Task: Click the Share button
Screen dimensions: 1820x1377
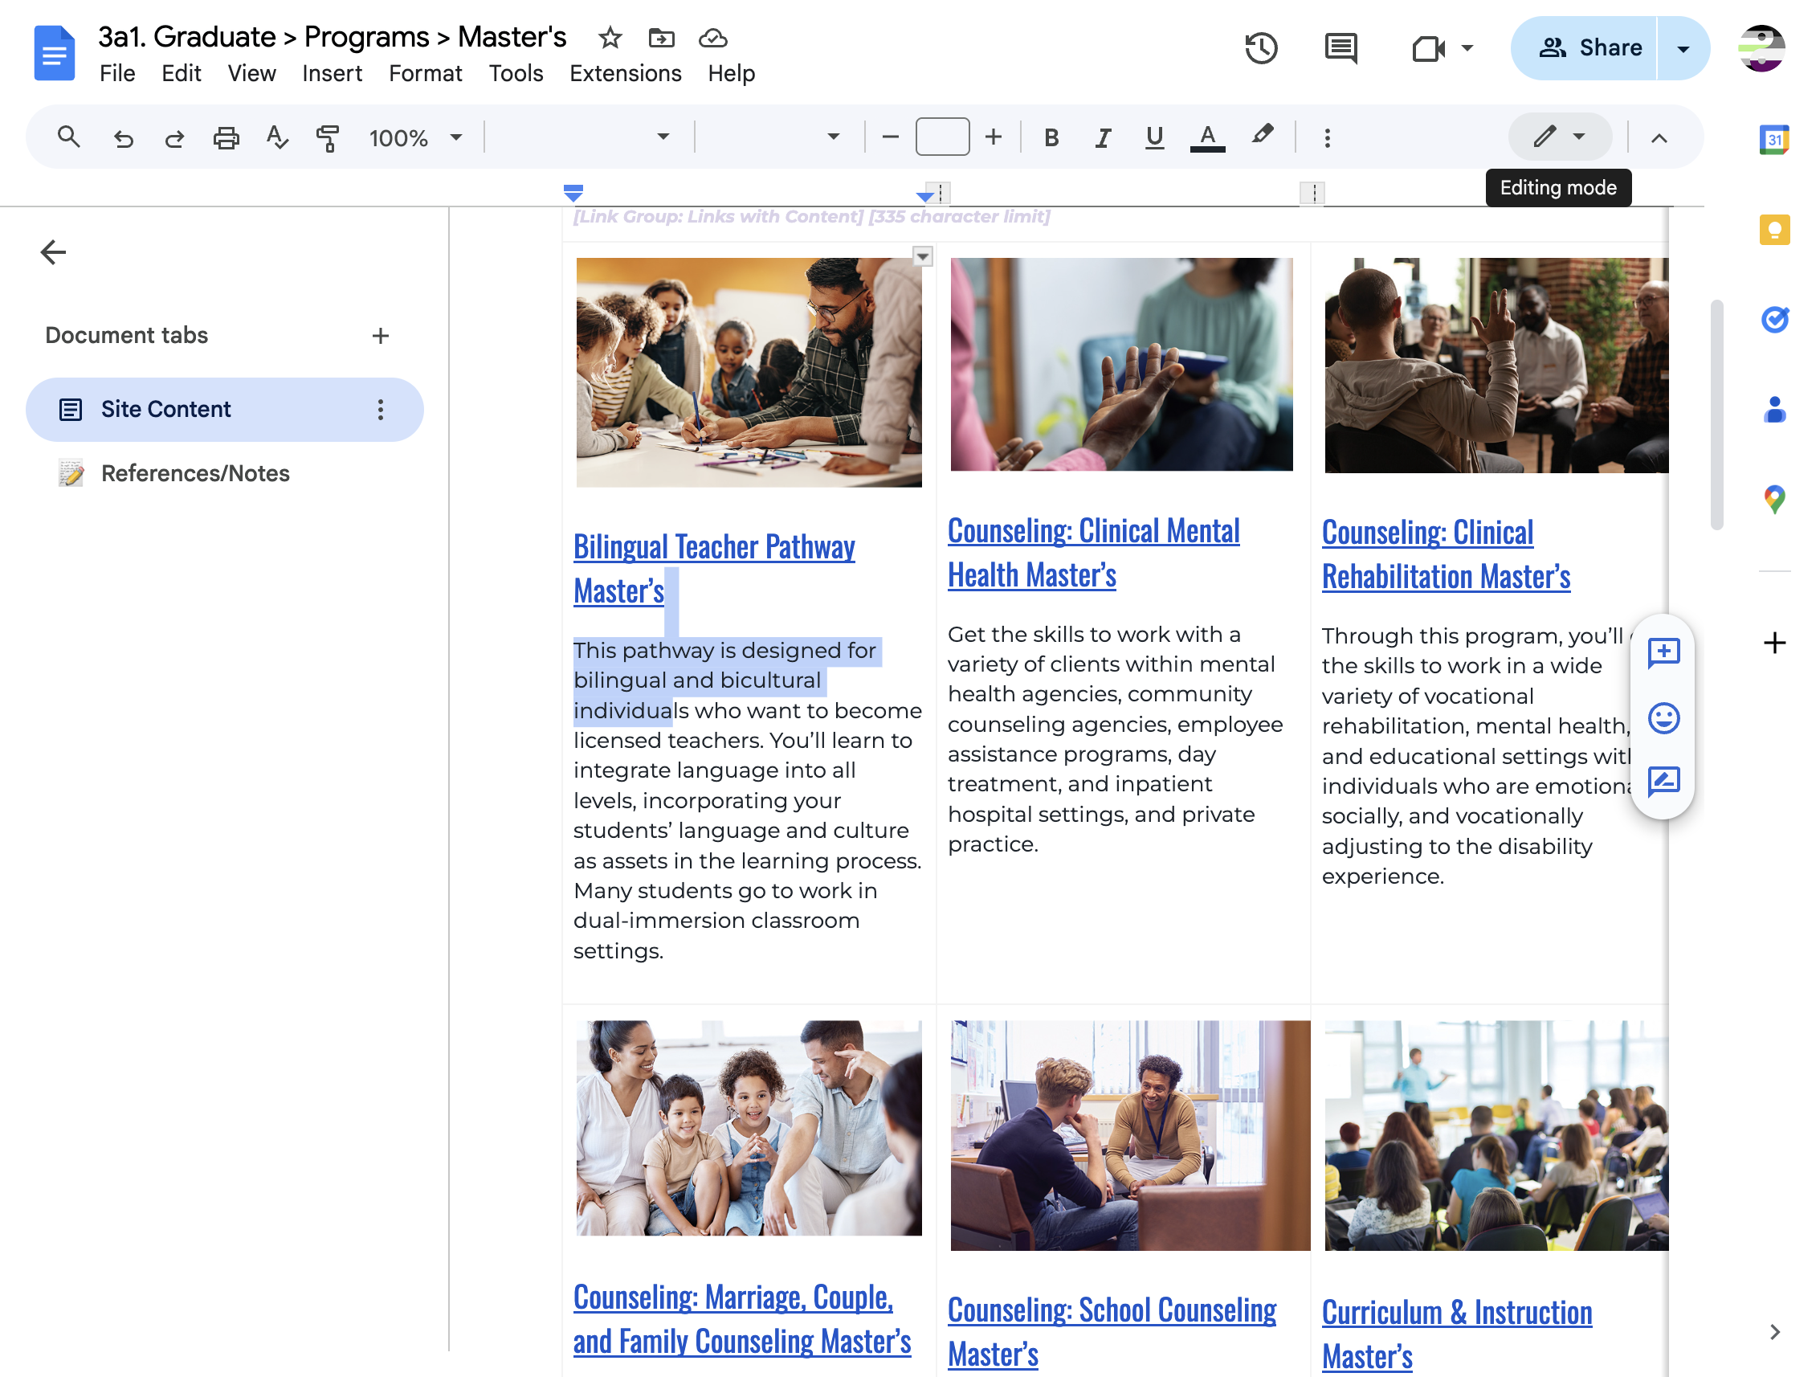Action: 1585,48
